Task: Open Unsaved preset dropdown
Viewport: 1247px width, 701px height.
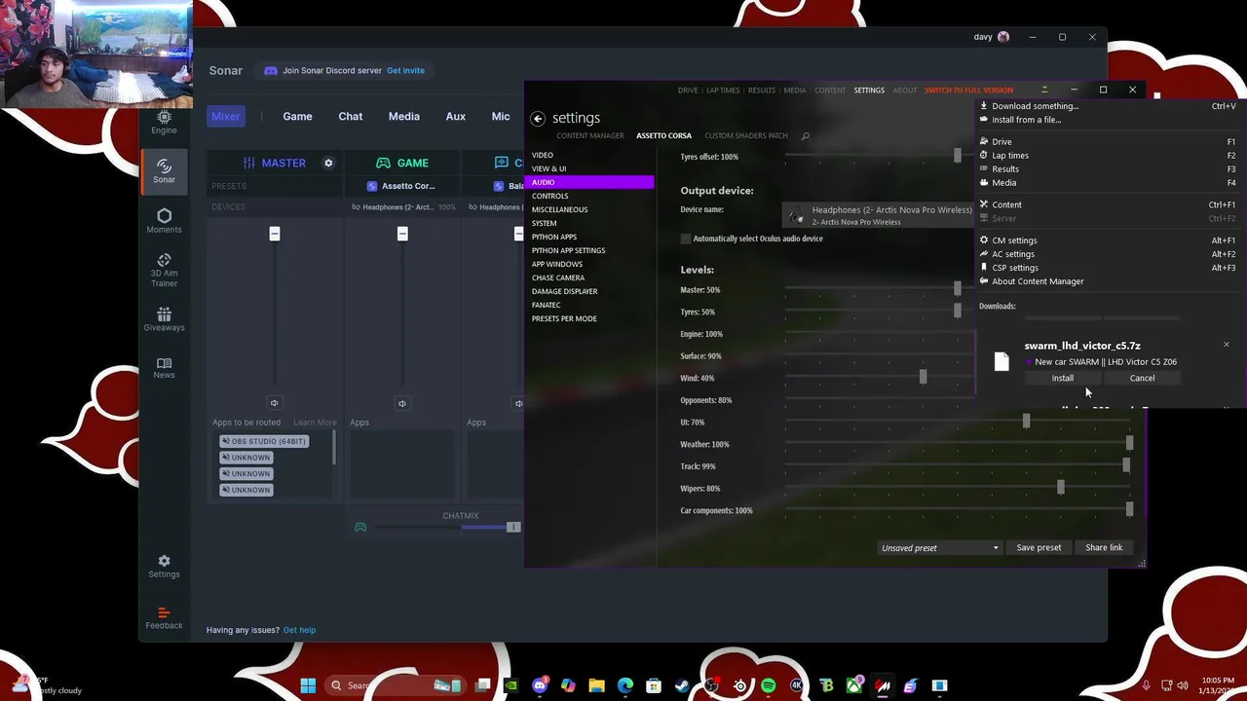Action: pos(940,547)
